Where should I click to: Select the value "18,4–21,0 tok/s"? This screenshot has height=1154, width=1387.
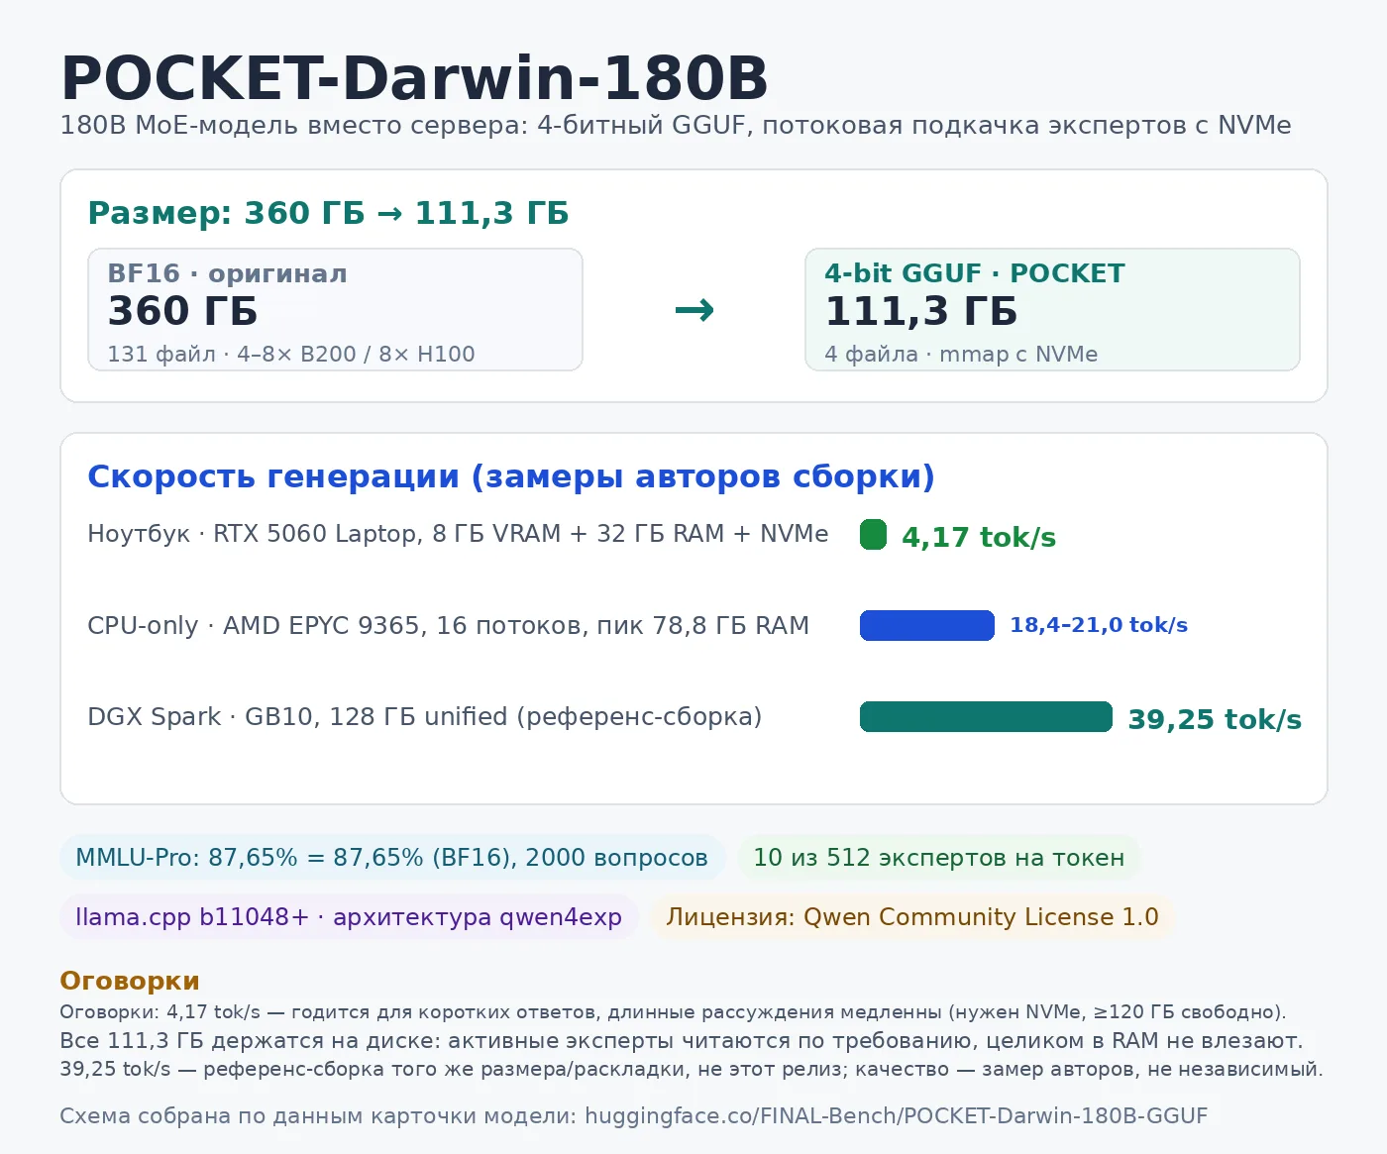tap(1099, 625)
